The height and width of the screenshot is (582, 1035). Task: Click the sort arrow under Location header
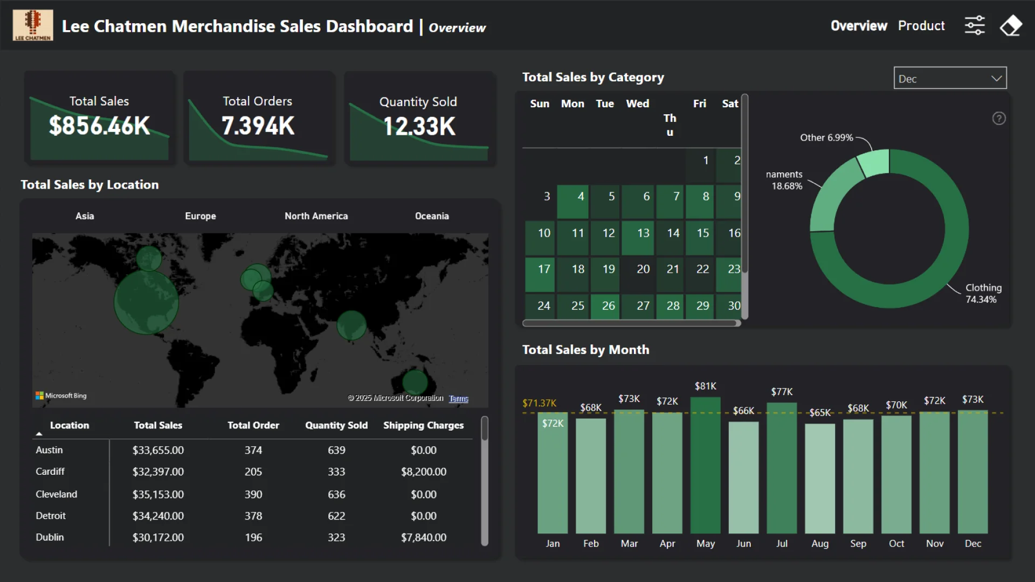(x=39, y=434)
